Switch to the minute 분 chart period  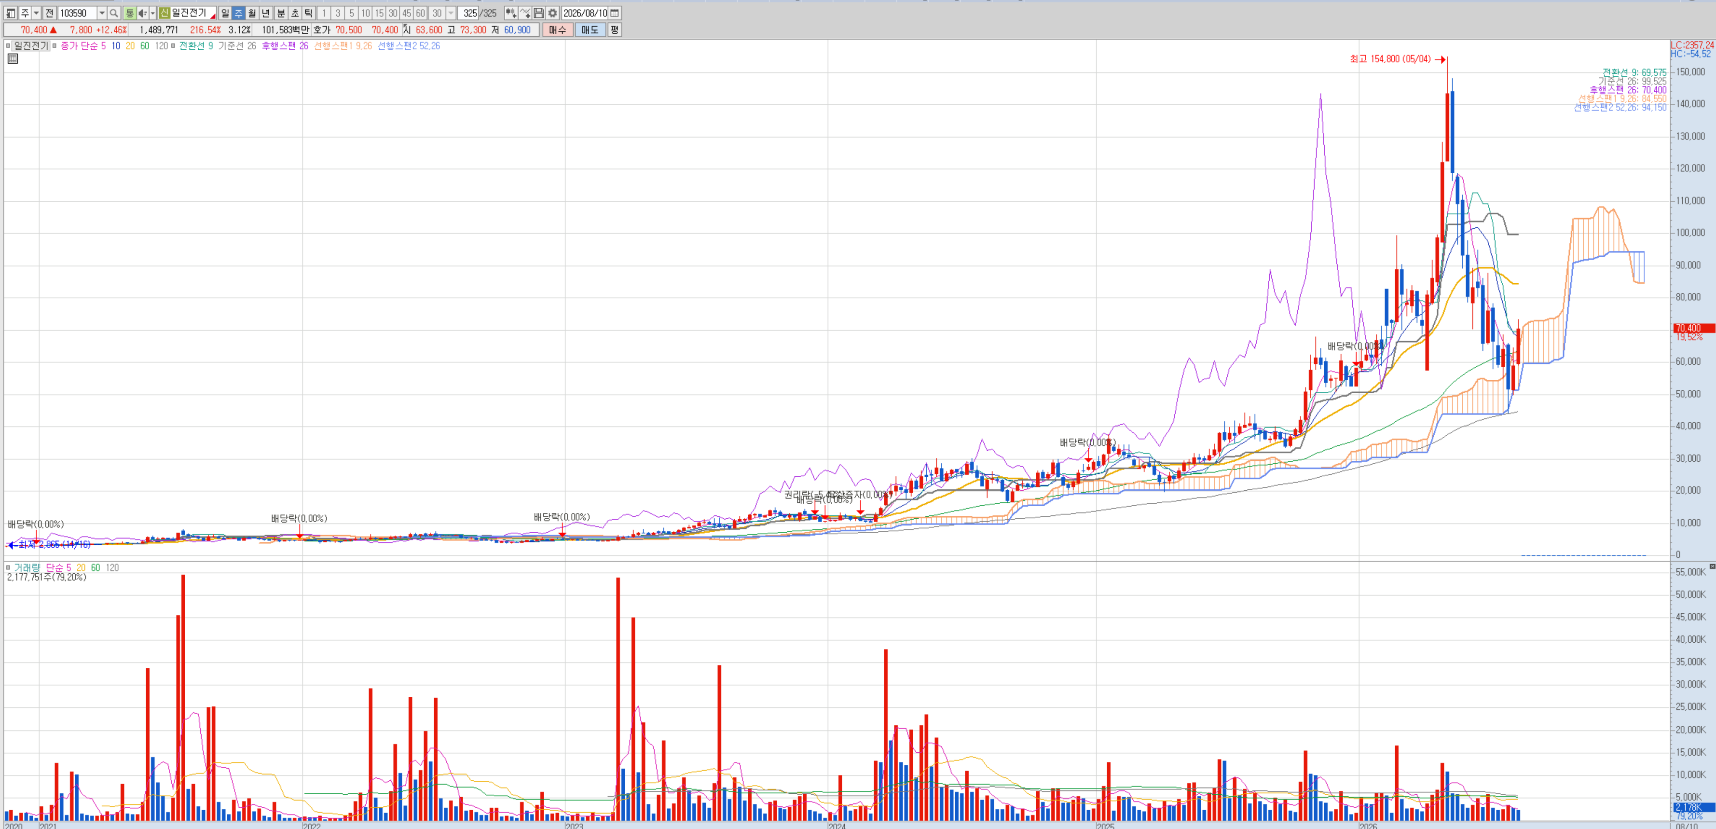pyautogui.click(x=281, y=14)
